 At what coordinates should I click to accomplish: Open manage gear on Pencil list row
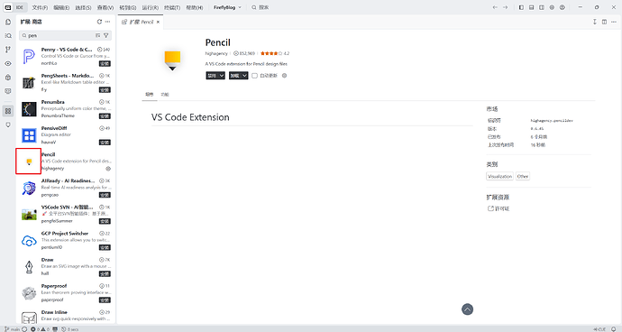point(108,169)
